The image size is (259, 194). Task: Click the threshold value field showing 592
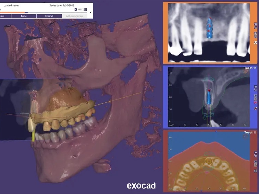coord(81,10)
